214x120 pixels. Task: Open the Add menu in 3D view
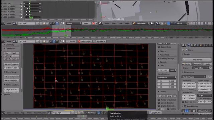pyautogui.click(x=121, y=23)
